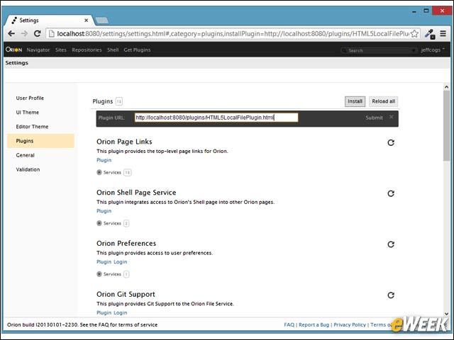Open the Plugin link under Orion Preferences
Image resolution: width=454 pixels, height=340 pixels.
(x=104, y=261)
